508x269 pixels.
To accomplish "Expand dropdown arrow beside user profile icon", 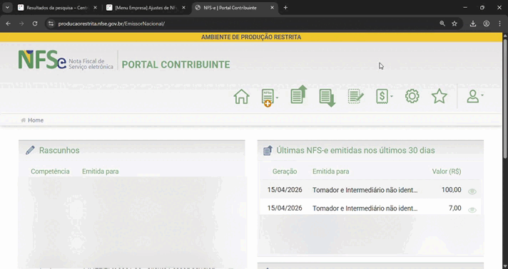I will tap(482, 95).
